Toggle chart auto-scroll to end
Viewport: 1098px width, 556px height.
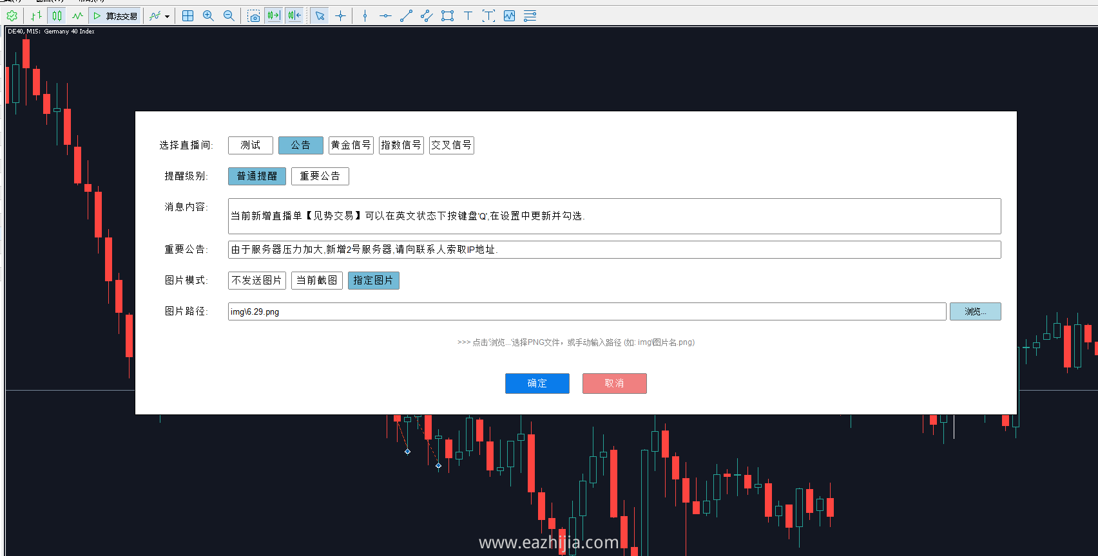pyautogui.click(x=274, y=15)
